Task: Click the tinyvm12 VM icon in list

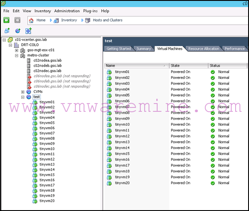Action: 109,136
